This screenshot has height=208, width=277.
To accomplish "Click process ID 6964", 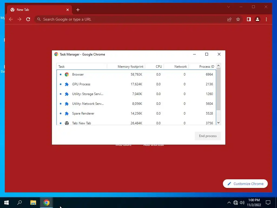I will tap(209, 74).
